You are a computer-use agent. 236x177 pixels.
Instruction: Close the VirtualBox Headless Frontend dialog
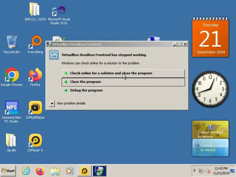tap(185, 44)
